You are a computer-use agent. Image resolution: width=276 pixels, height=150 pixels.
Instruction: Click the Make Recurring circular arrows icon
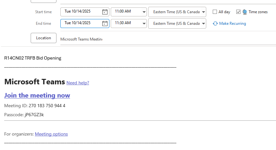click(215, 23)
